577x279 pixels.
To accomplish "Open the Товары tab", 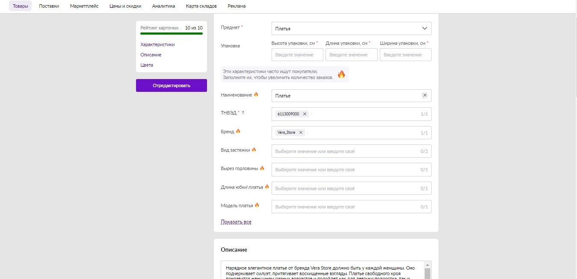I will (20, 6).
